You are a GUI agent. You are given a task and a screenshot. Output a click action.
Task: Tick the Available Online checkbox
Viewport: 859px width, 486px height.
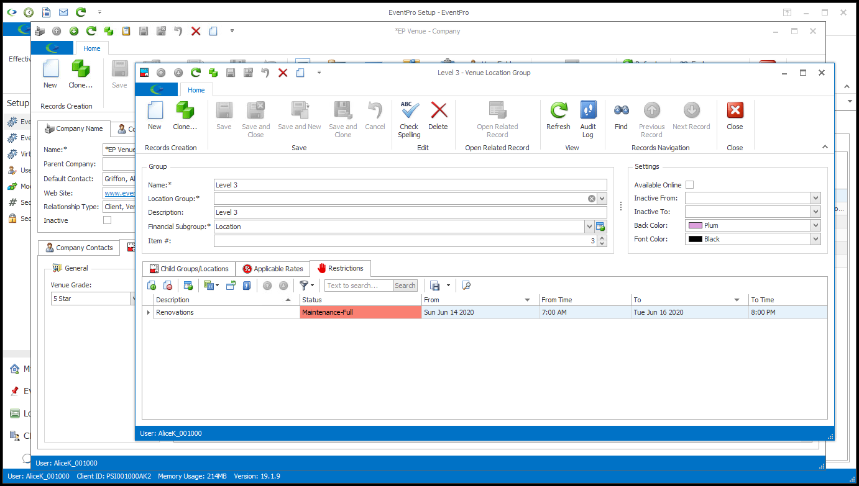click(689, 185)
